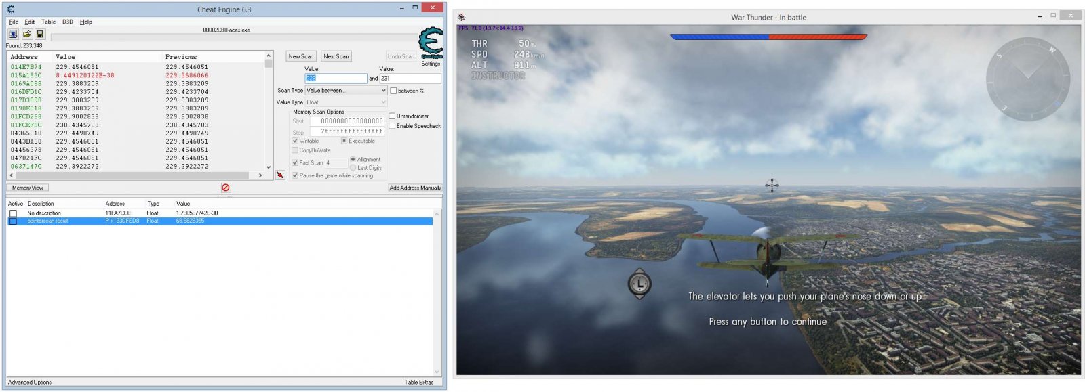Open the File menu
Image resolution: width=1085 pixels, height=392 pixels.
[x=14, y=22]
